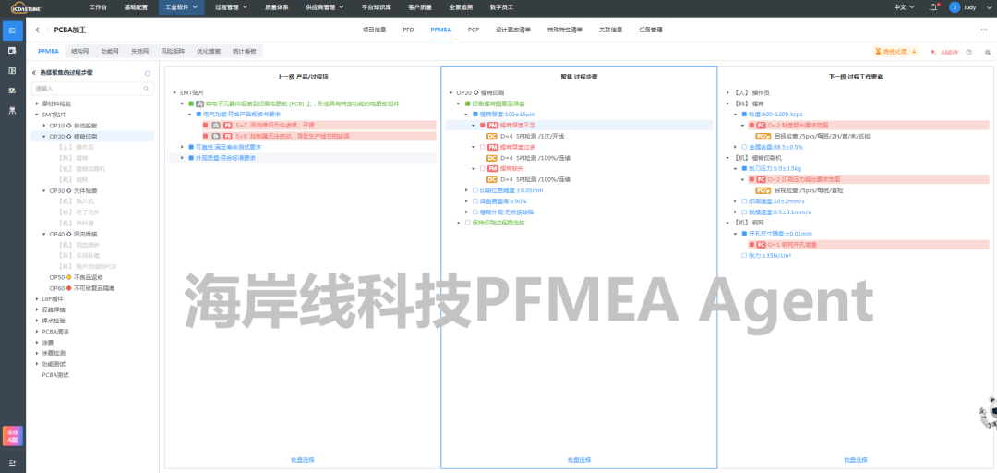Click the three-dots more options icon
Screen dimensions: 997x473
[984, 30]
